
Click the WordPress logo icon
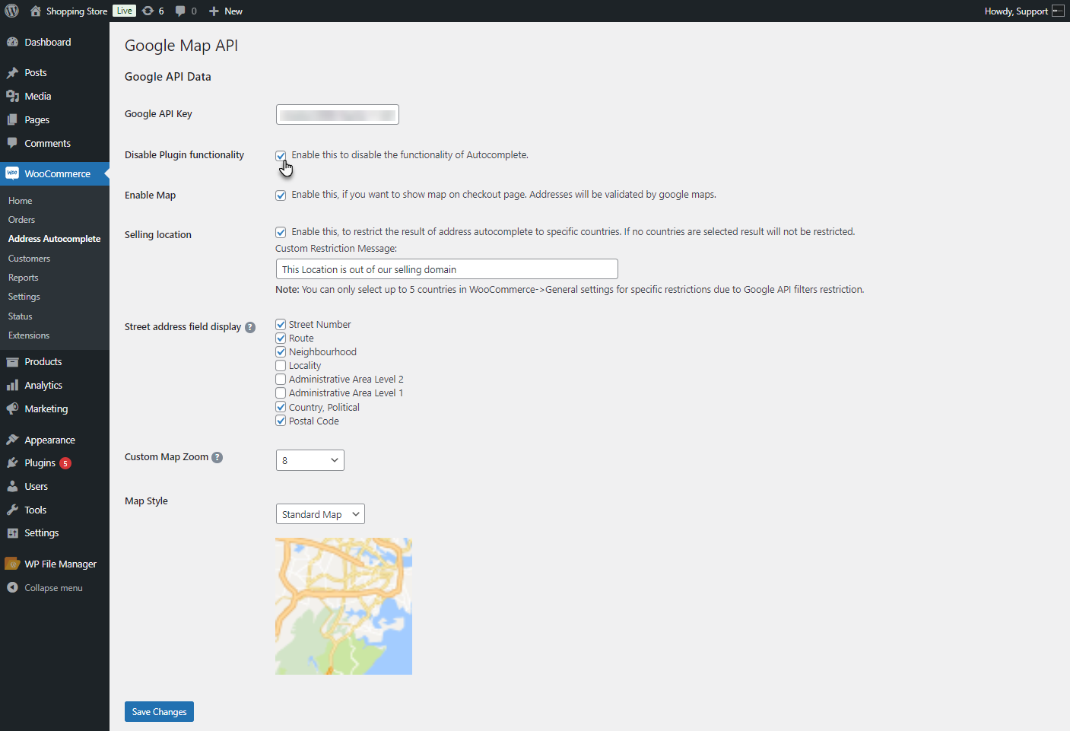(12, 11)
